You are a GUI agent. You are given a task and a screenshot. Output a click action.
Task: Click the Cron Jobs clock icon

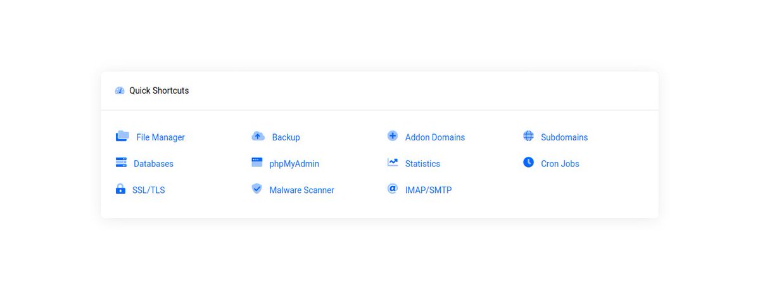point(528,163)
